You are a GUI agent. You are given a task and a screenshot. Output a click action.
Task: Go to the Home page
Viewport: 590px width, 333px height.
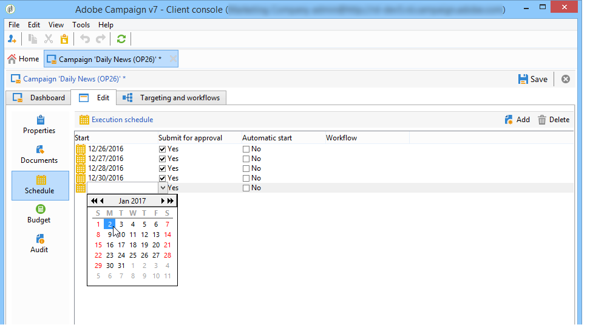pyautogui.click(x=23, y=59)
